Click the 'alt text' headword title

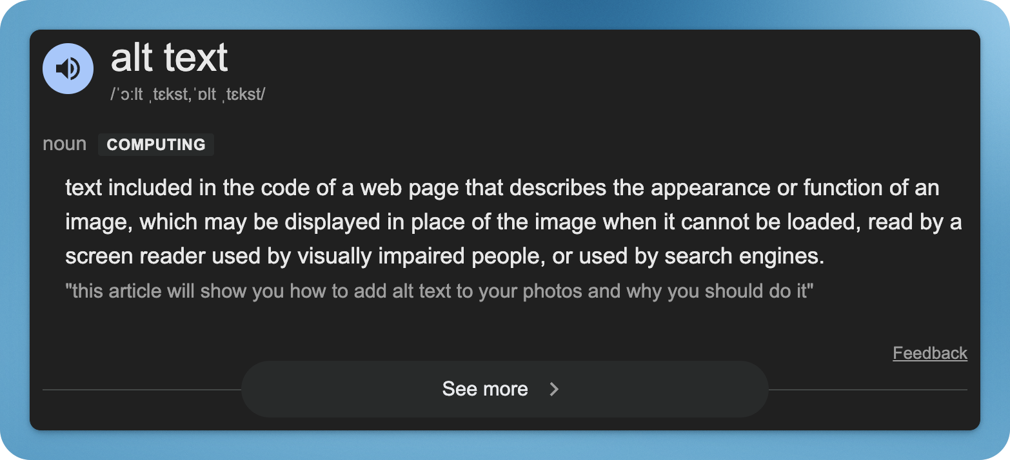pos(169,58)
